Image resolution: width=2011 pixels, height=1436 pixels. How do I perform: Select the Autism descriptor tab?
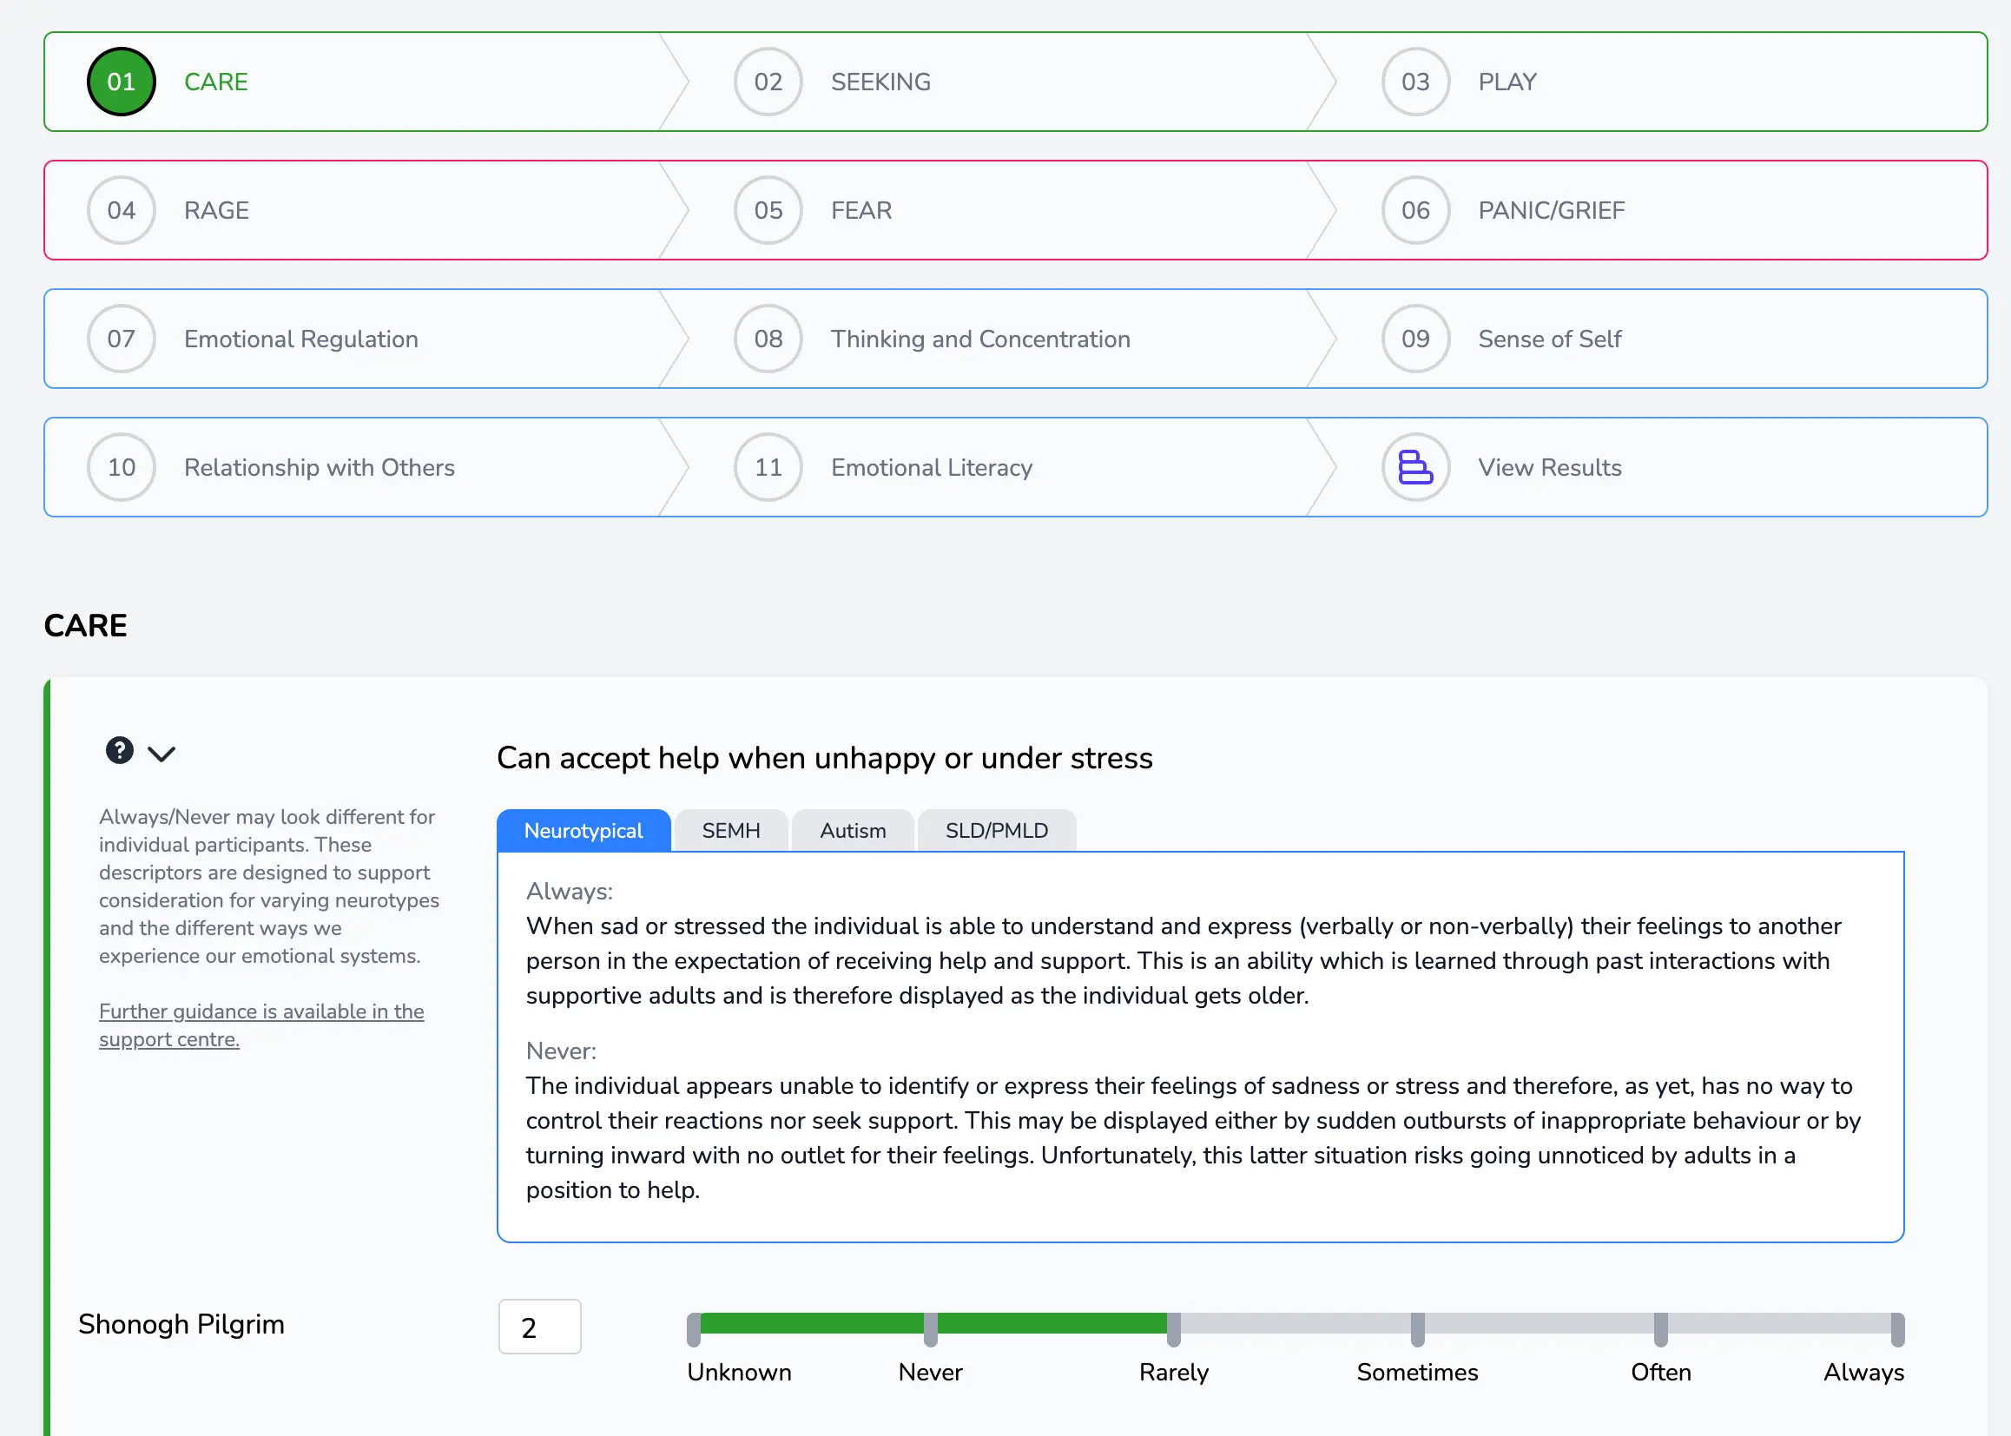pos(852,830)
